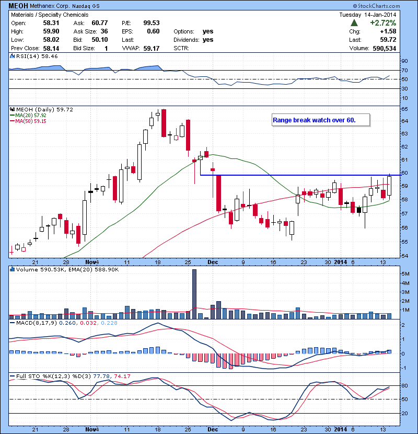Click the Open price 58.31

tap(51, 23)
